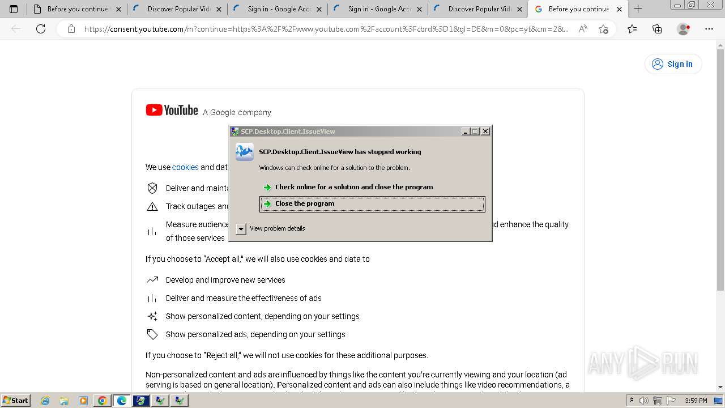The image size is (725, 408).
Task: Reload the page with the refresh icon
Action: 41,29
